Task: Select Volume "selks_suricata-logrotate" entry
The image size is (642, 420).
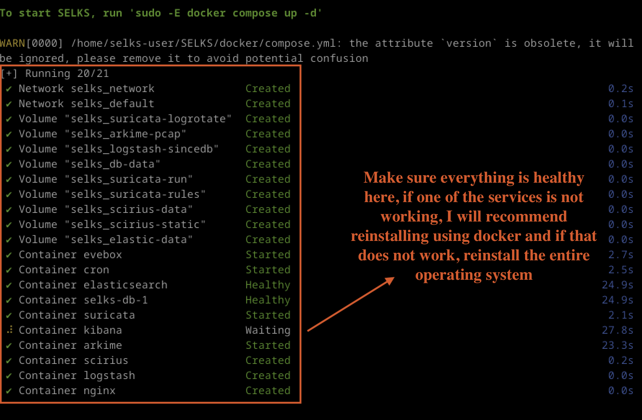Action: tap(125, 119)
